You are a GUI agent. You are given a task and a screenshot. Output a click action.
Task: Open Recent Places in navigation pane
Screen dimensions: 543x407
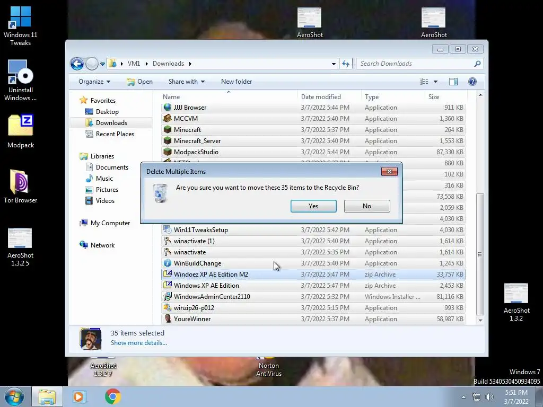click(x=115, y=134)
